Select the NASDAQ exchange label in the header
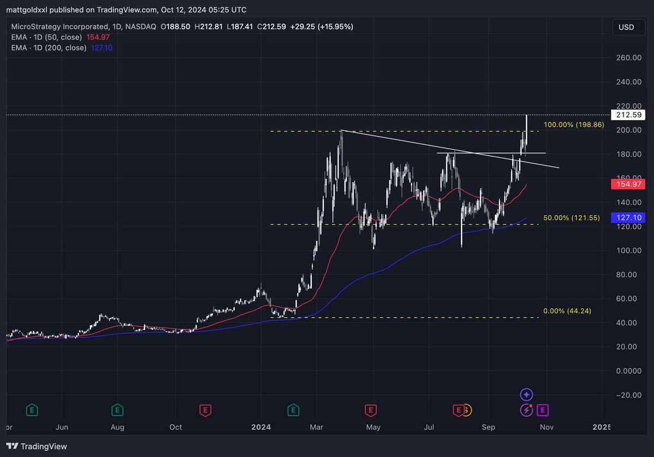 [x=141, y=26]
